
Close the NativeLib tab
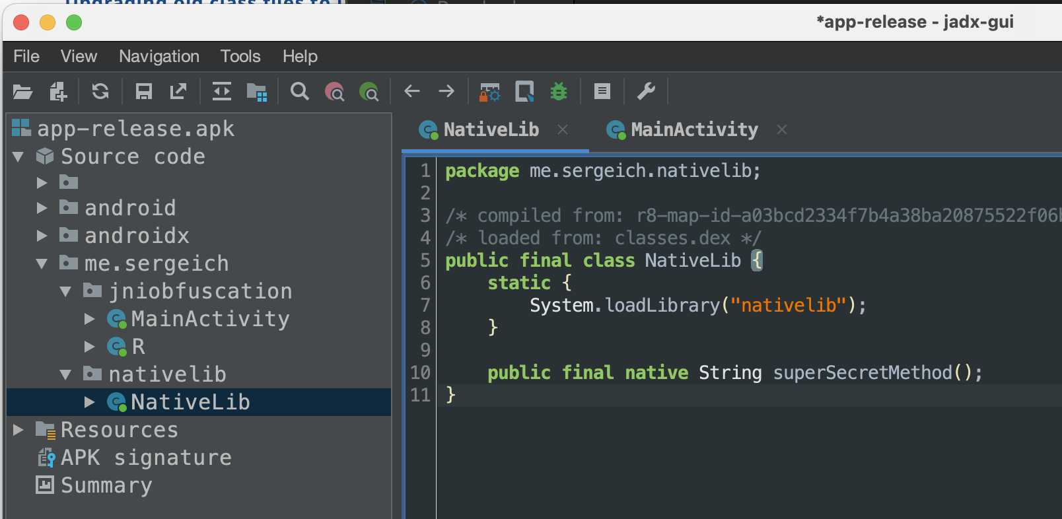point(563,130)
